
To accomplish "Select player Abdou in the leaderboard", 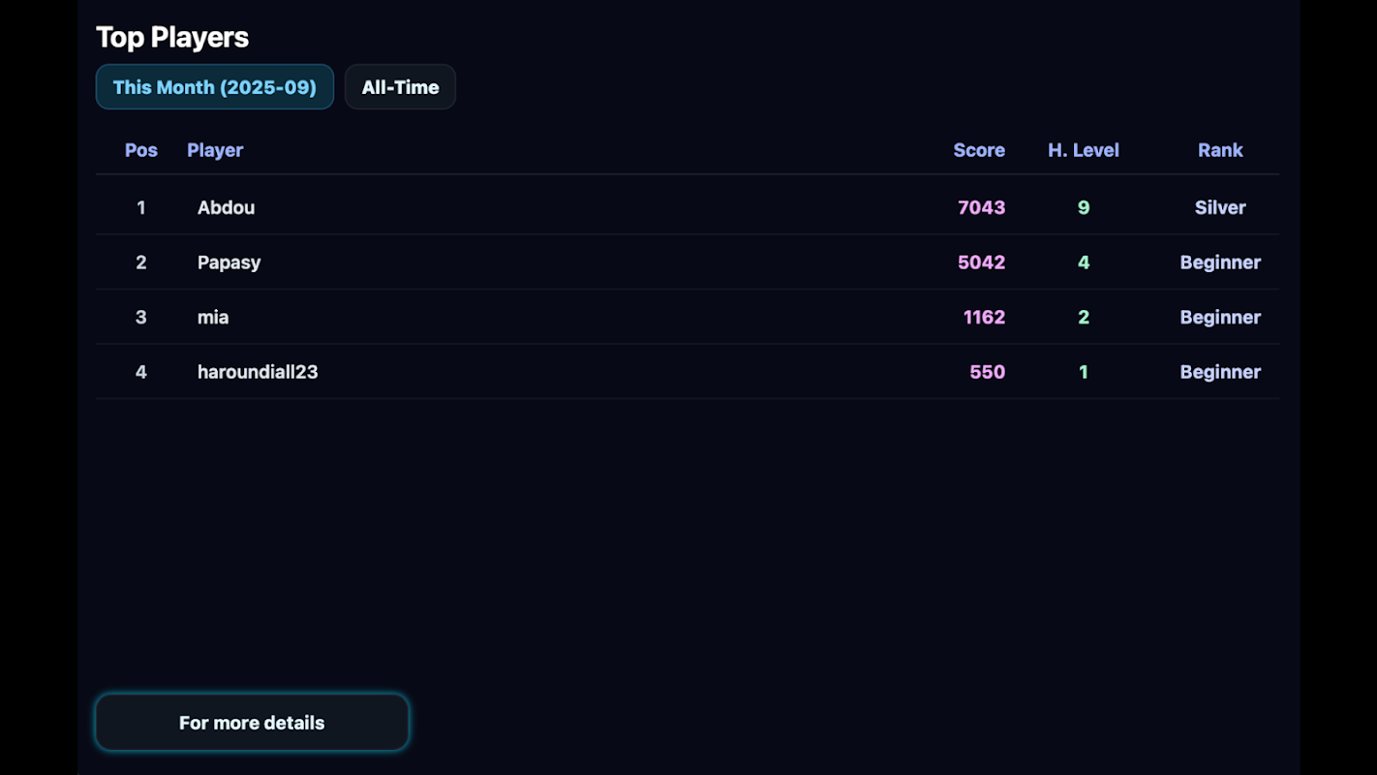I will [x=226, y=207].
